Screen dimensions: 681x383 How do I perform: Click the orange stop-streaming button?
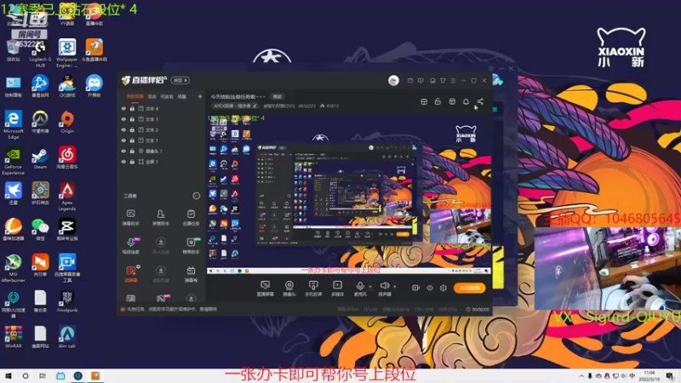(470, 288)
